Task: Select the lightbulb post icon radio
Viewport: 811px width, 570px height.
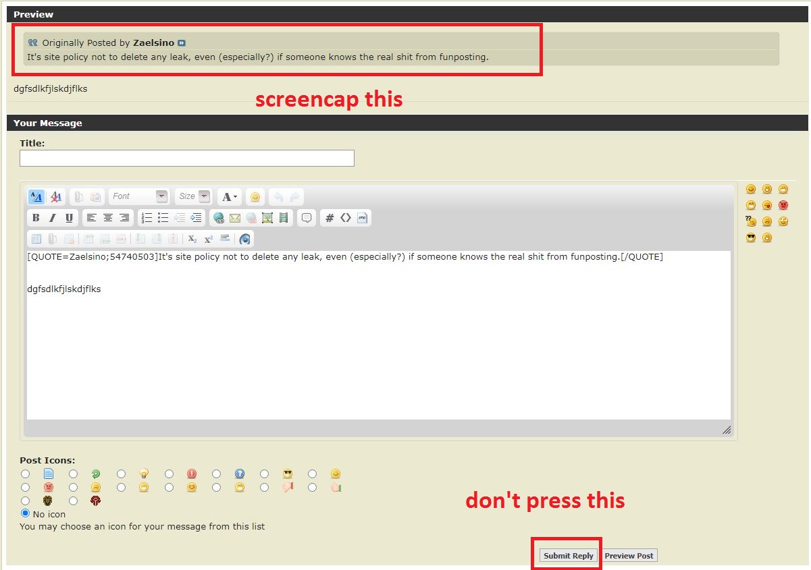Action: (121, 474)
